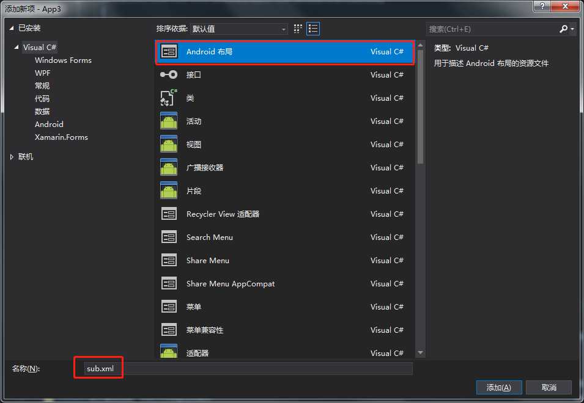Click the Share Menu AppCompat icon
Screen dimensions: 584x403
[169, 284]
